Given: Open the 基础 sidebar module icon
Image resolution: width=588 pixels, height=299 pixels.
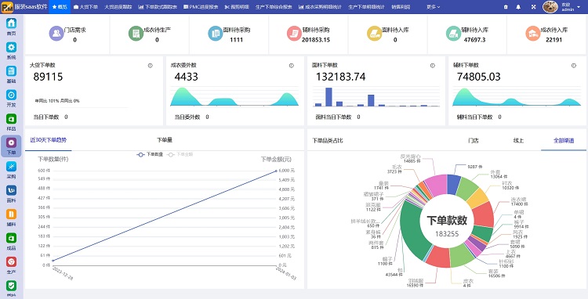Looking at the screenshot, I should click(x=11, y=71).
